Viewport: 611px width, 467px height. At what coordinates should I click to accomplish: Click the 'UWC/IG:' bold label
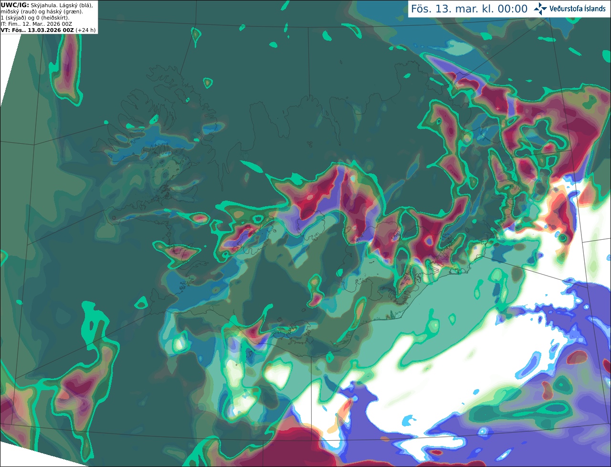(15, 5)
